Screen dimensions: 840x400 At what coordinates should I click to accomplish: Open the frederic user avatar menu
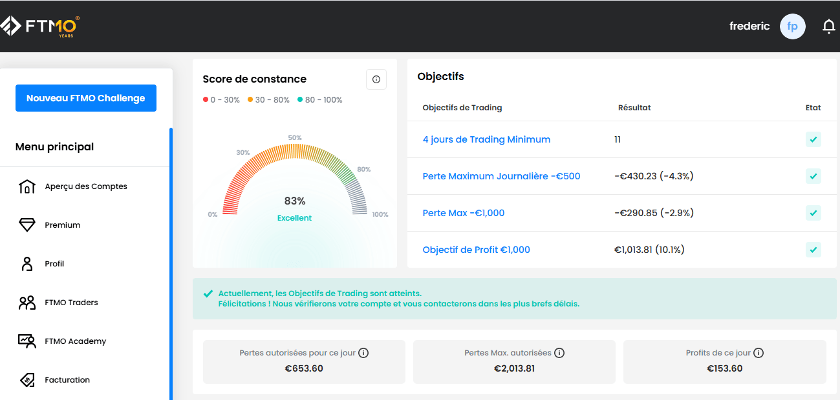click(x=792, y=26)
